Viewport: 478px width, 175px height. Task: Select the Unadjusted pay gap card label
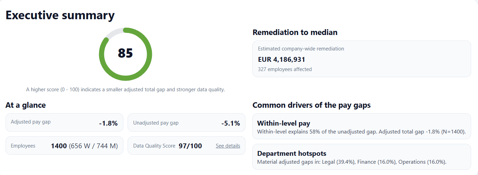(156, 123)
